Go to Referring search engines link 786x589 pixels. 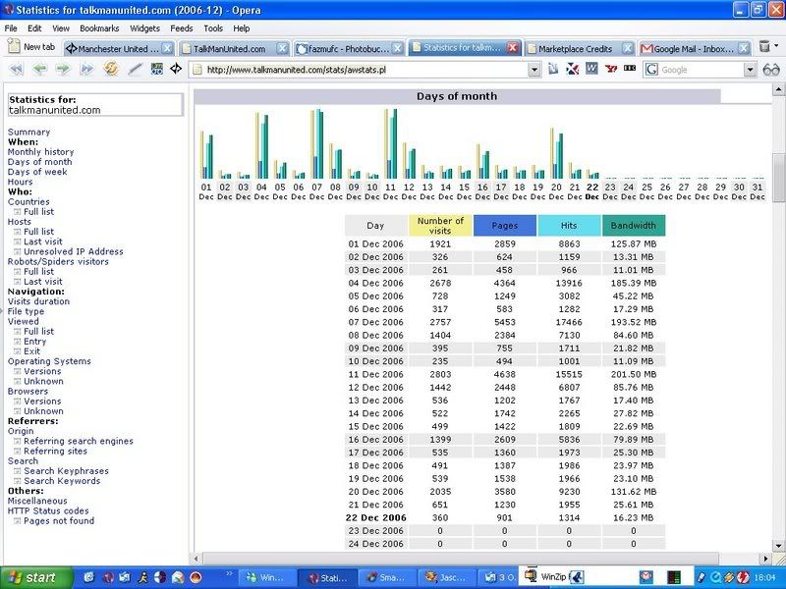pyautogui.click(x=78, y=442)
